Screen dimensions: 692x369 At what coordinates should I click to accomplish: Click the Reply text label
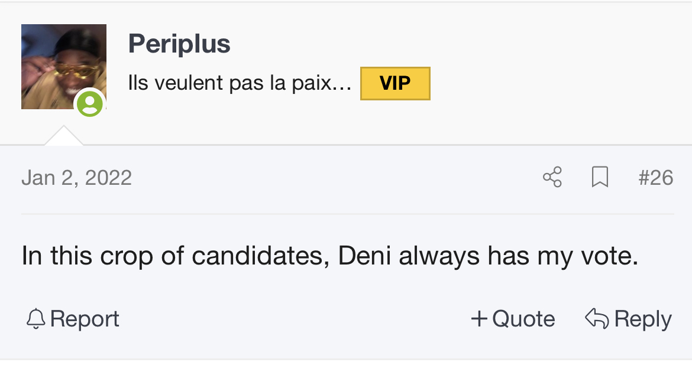click(643, 319)
